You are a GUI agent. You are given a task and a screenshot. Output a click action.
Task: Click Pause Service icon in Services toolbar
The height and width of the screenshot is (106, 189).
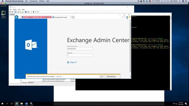pyautogui.click(x=36, y=12)
